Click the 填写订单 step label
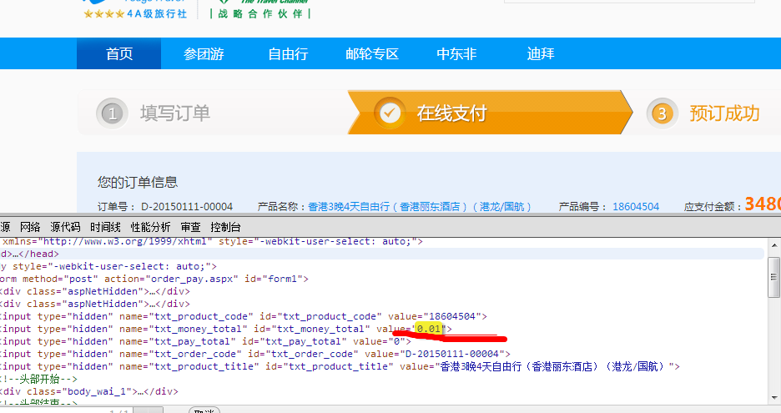Screen dimensions: 781x413 pos(175,113)
